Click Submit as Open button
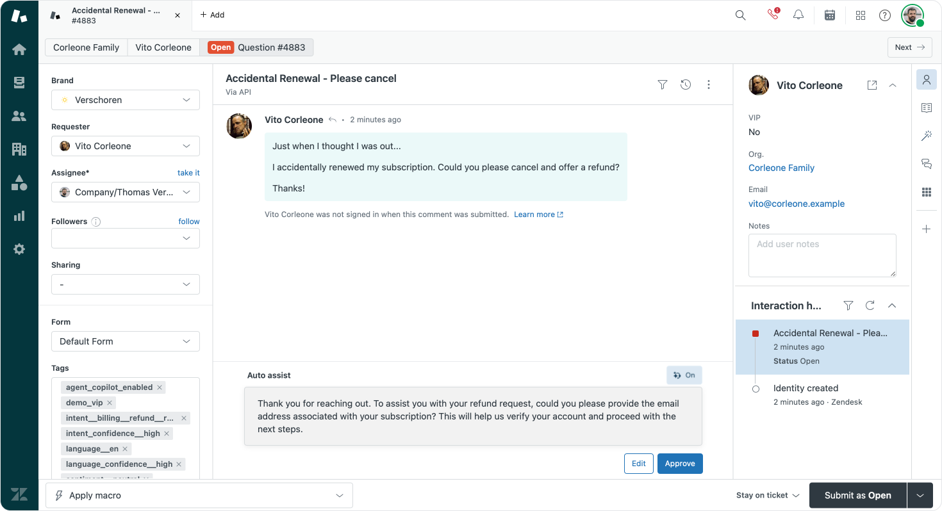 click(x=857, y=496)
